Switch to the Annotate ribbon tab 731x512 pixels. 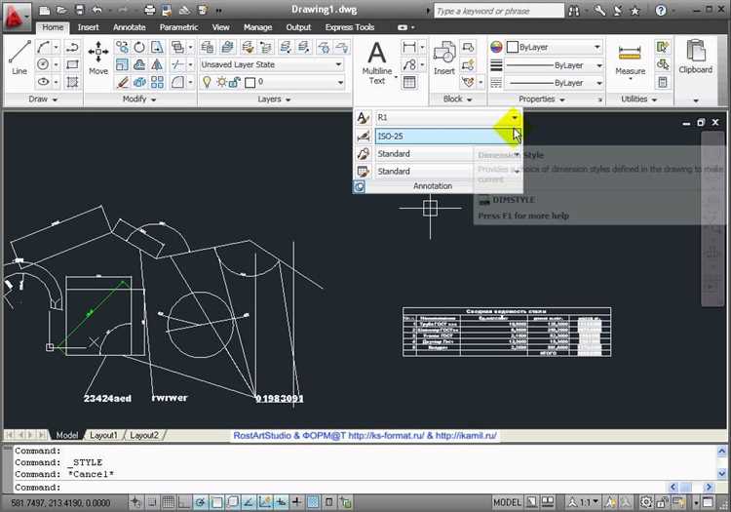[x=129, y=27]
